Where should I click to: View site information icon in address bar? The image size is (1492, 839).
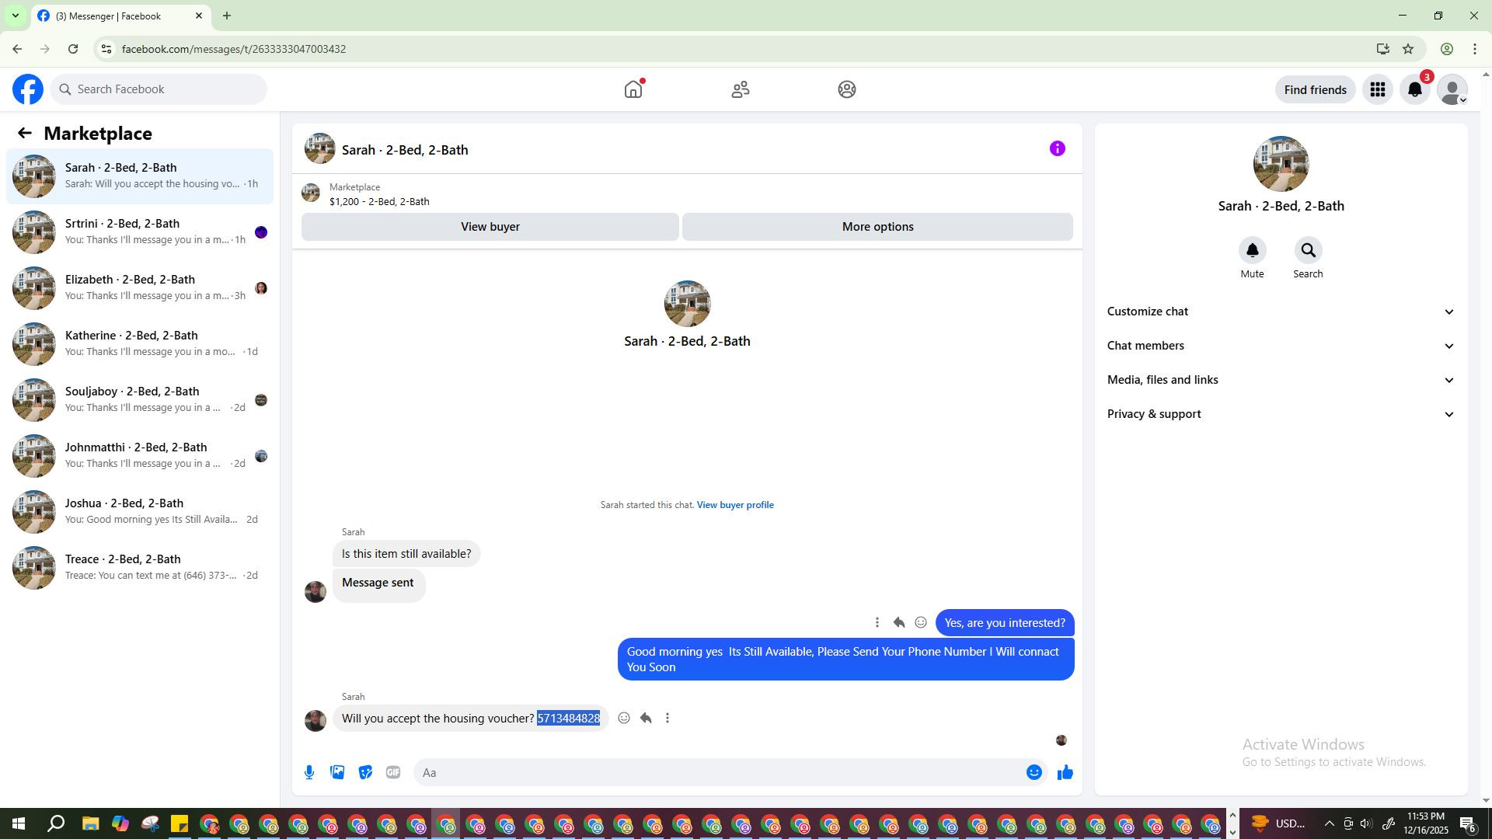click(x=106, y=49)
